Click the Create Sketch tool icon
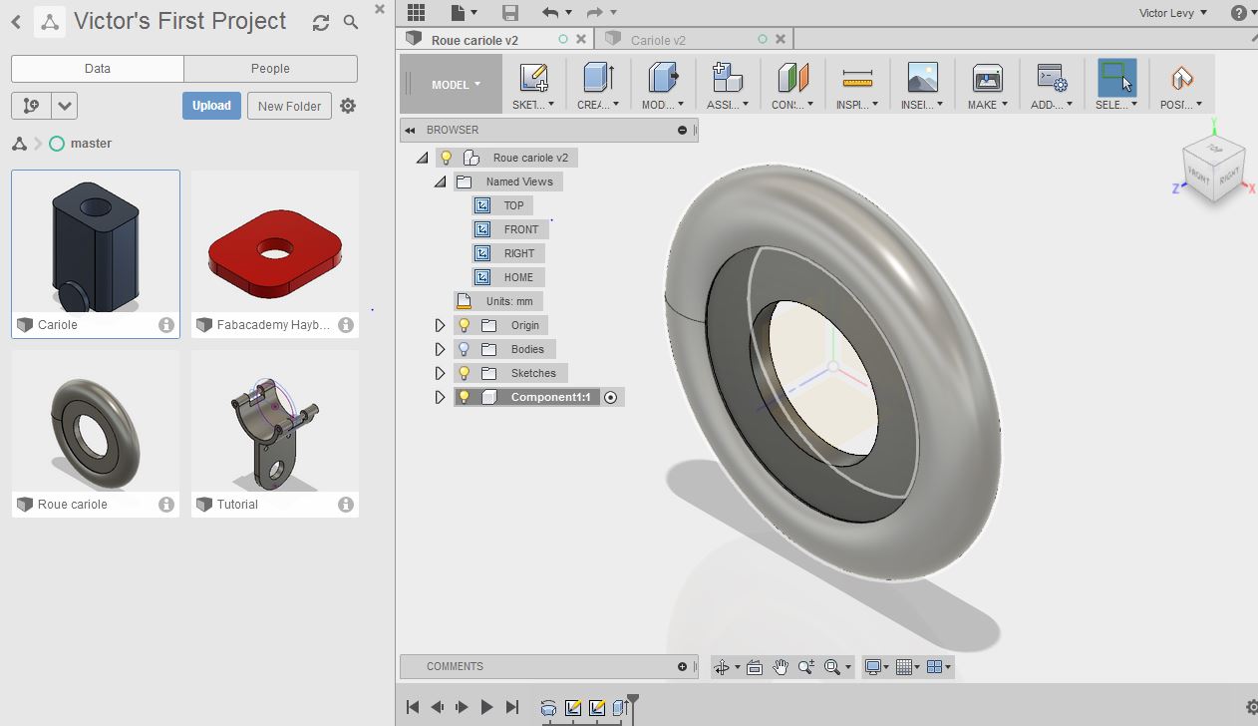Screen dimensions: 1258x726 [533, 79]
